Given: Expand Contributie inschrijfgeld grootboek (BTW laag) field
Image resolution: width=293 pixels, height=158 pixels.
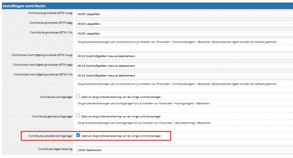Looking at the screenshot, I should [183, 66].
